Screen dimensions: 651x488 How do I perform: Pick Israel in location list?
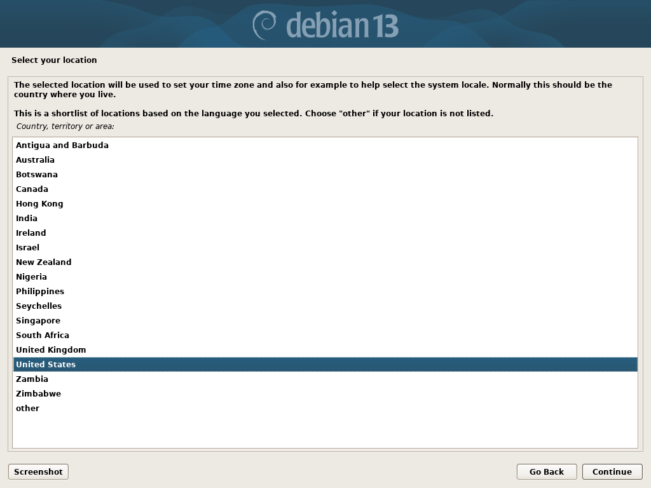(325, 247)
